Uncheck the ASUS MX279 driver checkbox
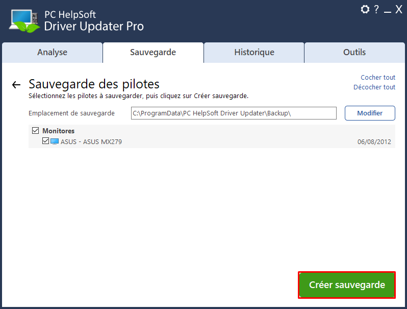This screenshot has width=407, height=309. (45, 141)
